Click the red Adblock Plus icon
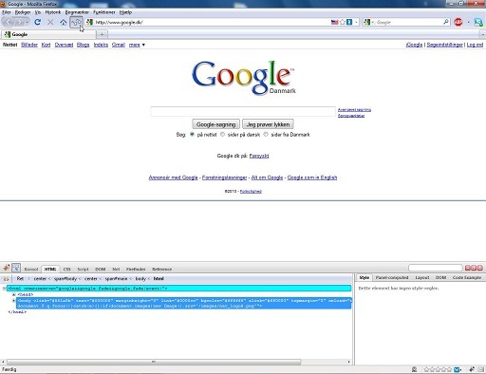 click(x=458, y=22)
